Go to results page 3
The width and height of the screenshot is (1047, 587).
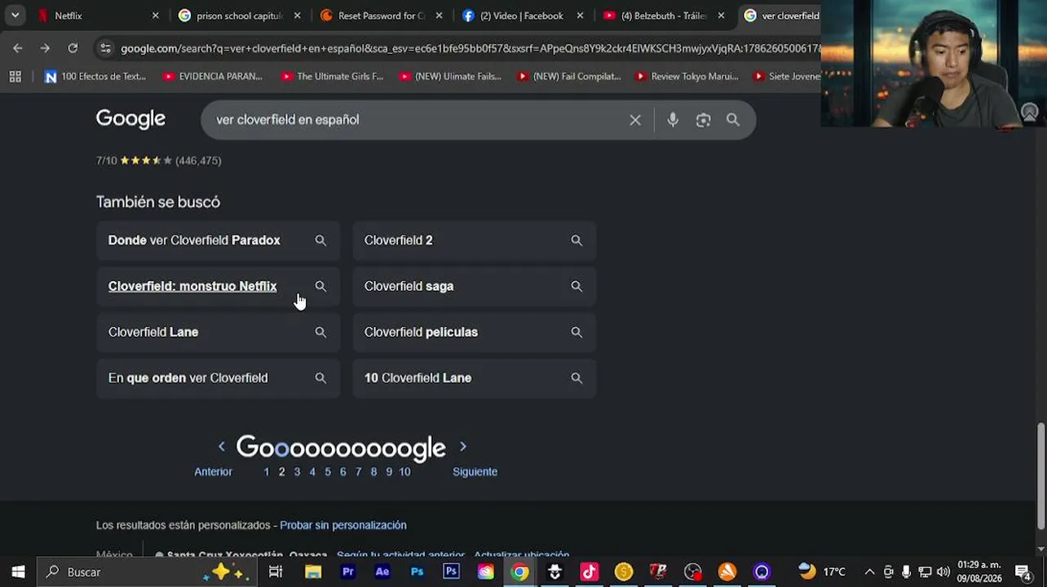tap(297, 472)
